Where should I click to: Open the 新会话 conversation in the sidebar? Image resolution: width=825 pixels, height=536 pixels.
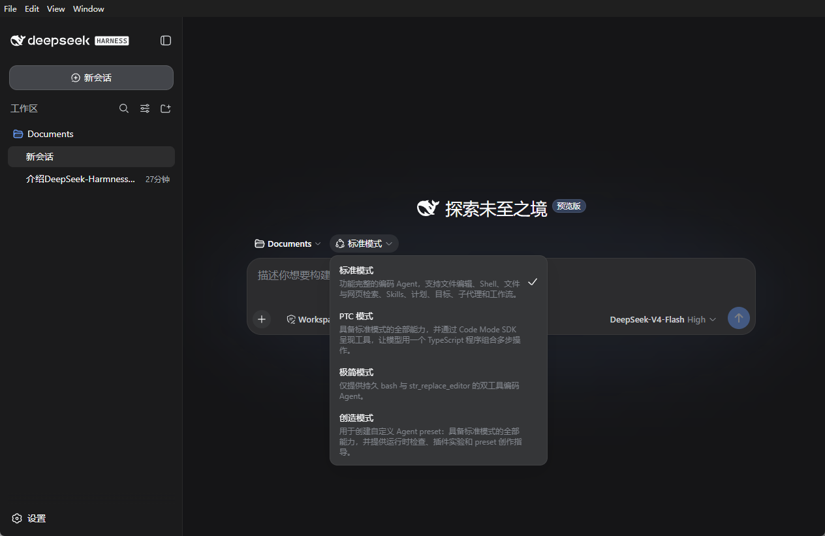[x=91, y=157]
